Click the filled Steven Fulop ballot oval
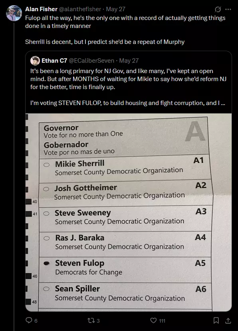 46,263
